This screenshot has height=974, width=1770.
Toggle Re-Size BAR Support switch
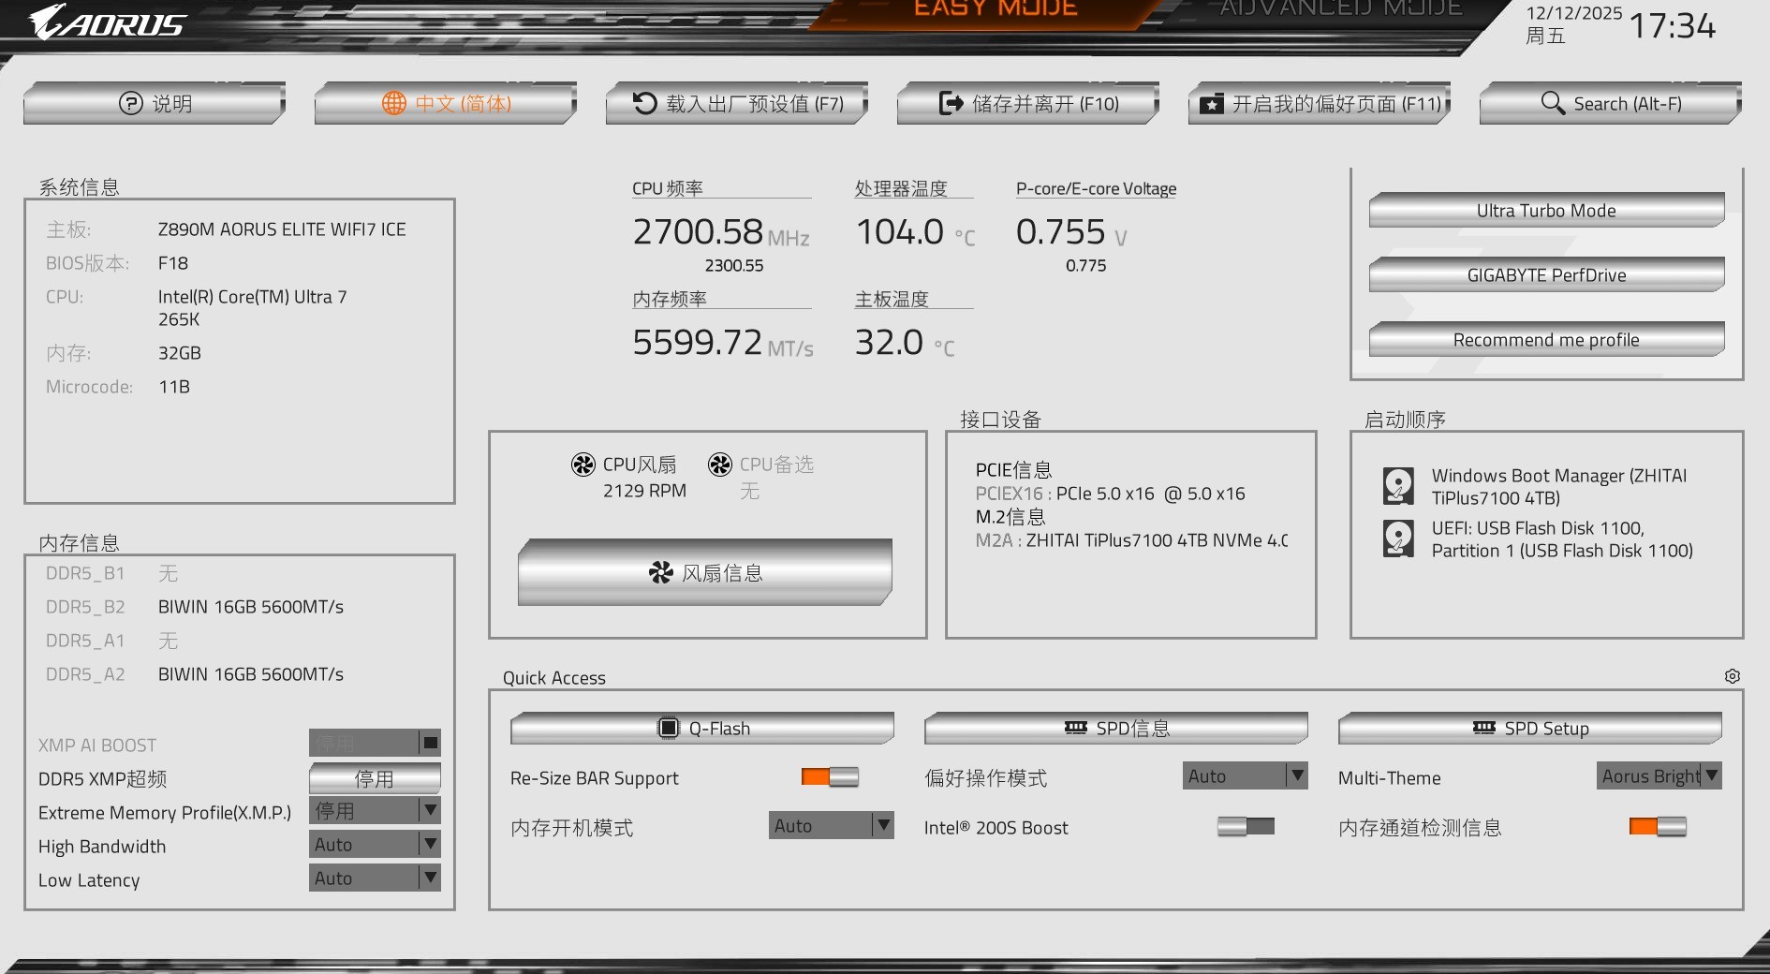pyautogui.click(x=832, y=777)
